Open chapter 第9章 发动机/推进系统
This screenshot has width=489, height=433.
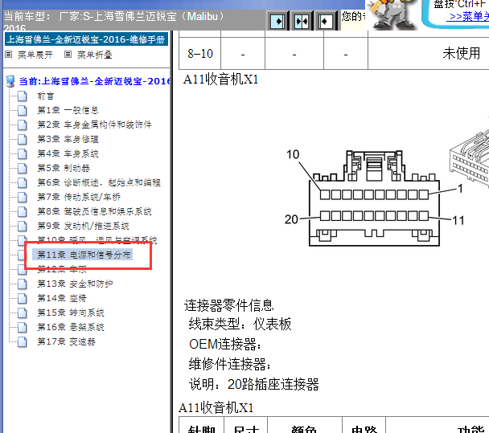tap(83, 226)
